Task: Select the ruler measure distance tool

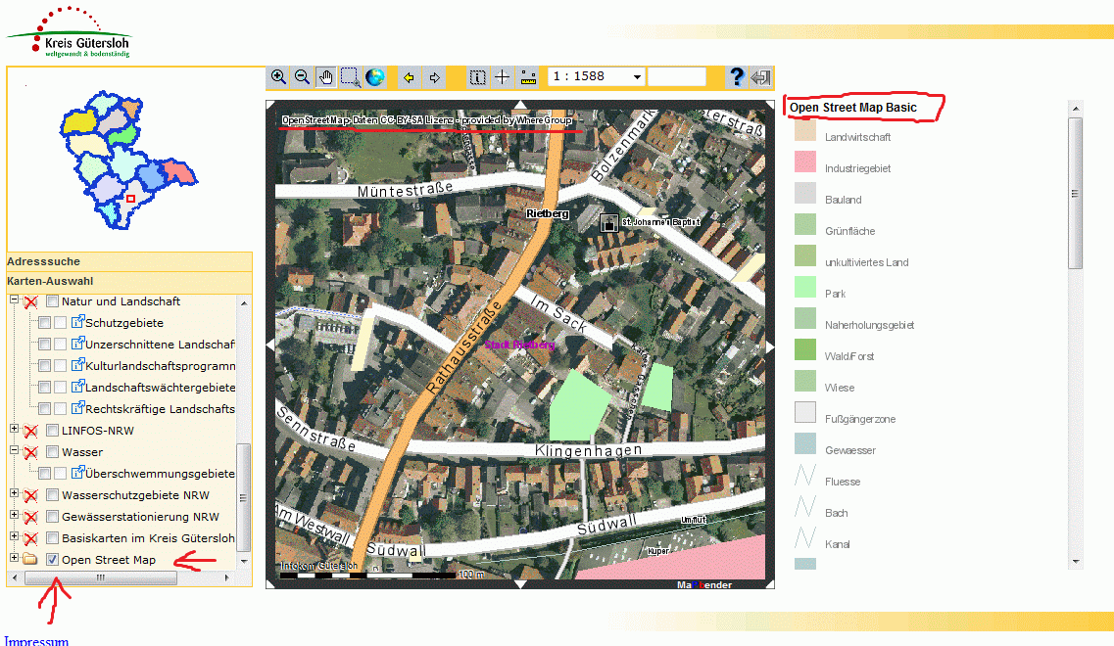Action: click(529, 77)
